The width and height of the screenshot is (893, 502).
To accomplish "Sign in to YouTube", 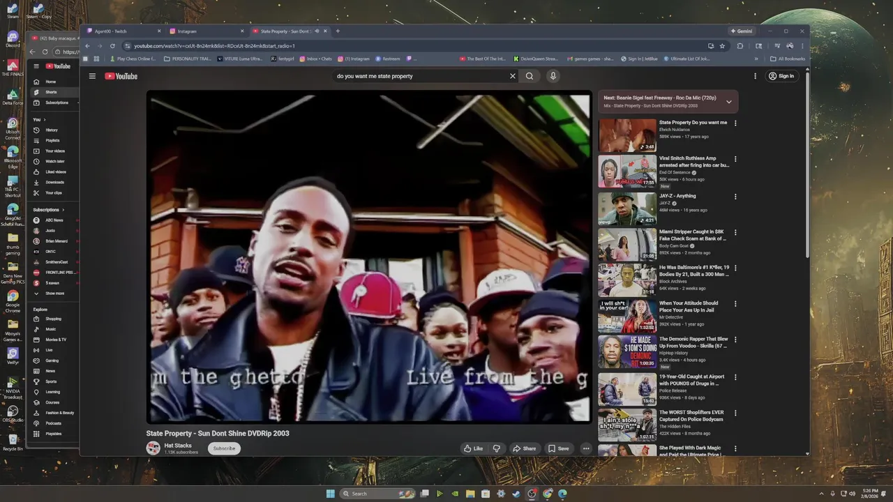I will 782,76.
